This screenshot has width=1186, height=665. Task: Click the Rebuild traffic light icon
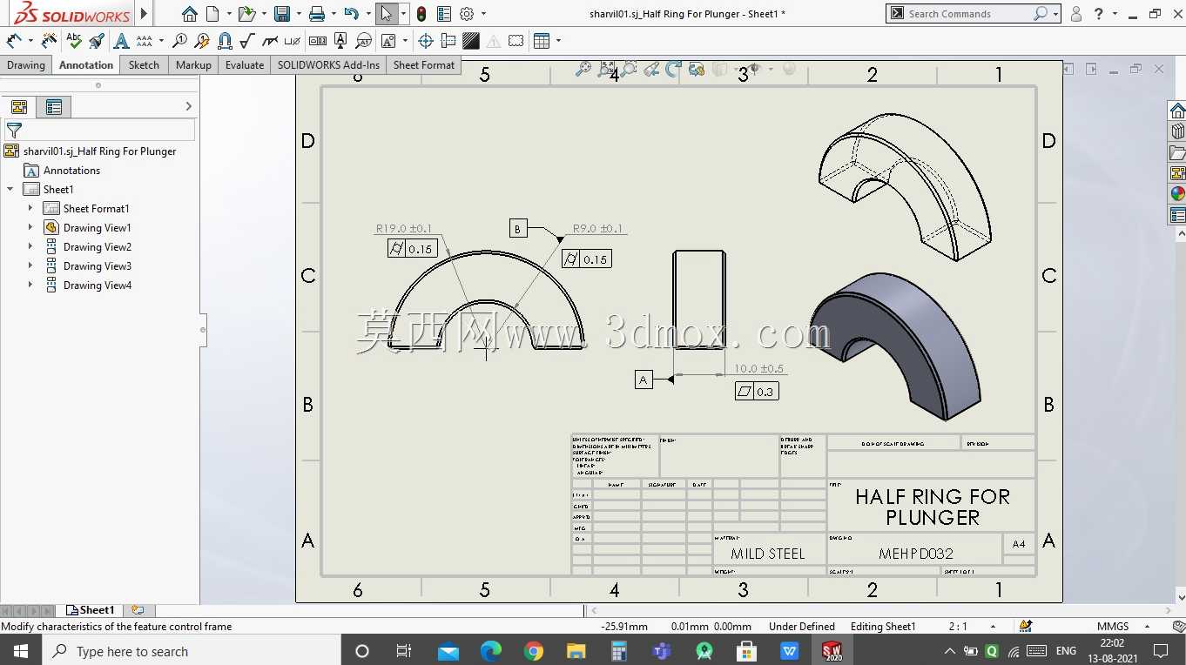pos(421,13)
